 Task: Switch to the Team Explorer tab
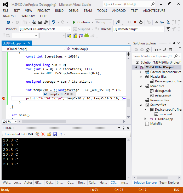pos(169,183)
